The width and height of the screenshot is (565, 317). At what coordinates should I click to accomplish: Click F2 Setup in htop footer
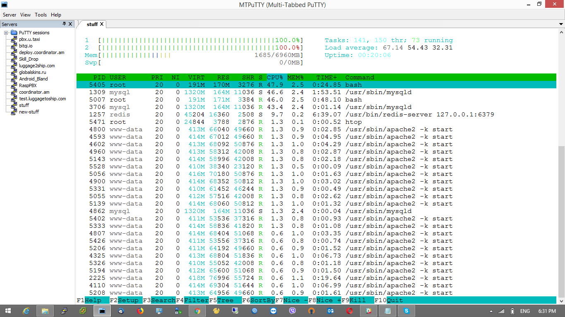click(x=126, y=300)
